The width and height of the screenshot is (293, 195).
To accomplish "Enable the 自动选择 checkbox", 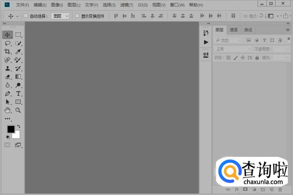I will click(26, 16).
